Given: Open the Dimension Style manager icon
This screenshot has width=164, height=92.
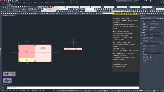Looking at the screenshot, I should tap(116, 7).
